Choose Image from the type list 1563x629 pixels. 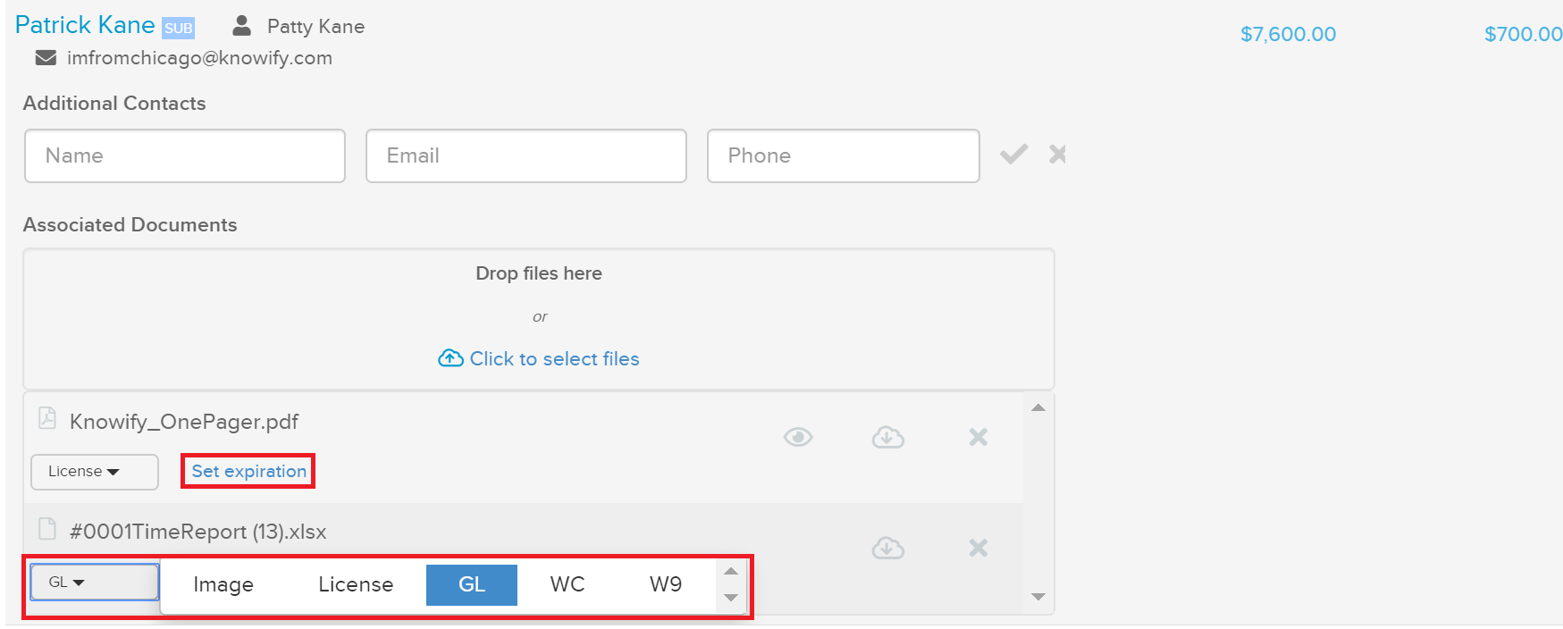223,584
